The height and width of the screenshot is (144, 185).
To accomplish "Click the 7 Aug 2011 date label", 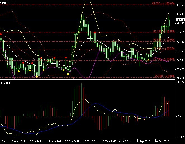I will tap(18, 141).
